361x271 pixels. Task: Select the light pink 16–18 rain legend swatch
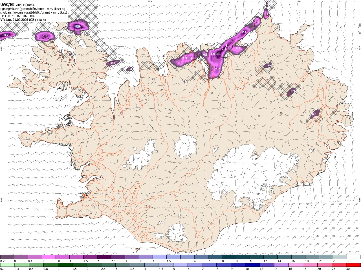click(296, 265)
